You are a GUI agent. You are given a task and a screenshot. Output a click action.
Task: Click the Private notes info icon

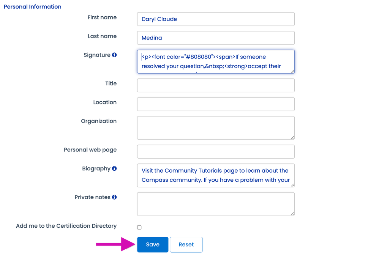[114, 197]
